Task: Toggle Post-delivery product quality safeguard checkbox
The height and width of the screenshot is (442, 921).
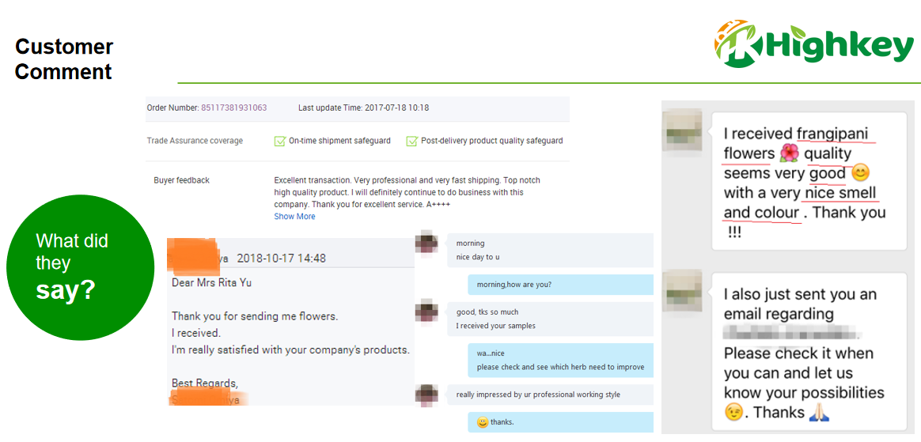Action: pos(411,142)
